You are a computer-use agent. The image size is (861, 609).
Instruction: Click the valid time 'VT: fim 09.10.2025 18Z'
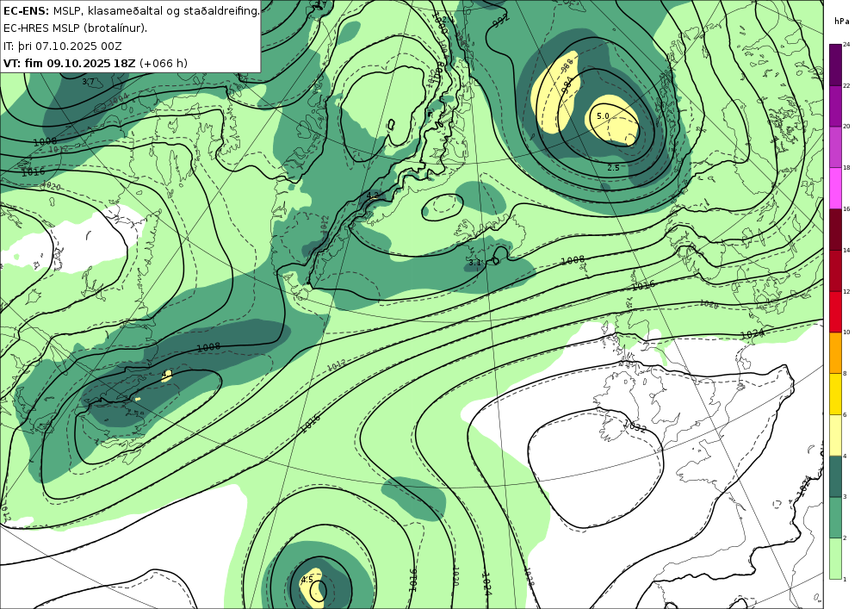pyautogui.click(x=69, y=63)
